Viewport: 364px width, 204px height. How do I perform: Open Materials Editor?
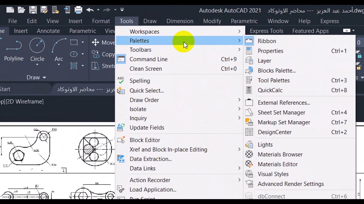pos(300,164)
